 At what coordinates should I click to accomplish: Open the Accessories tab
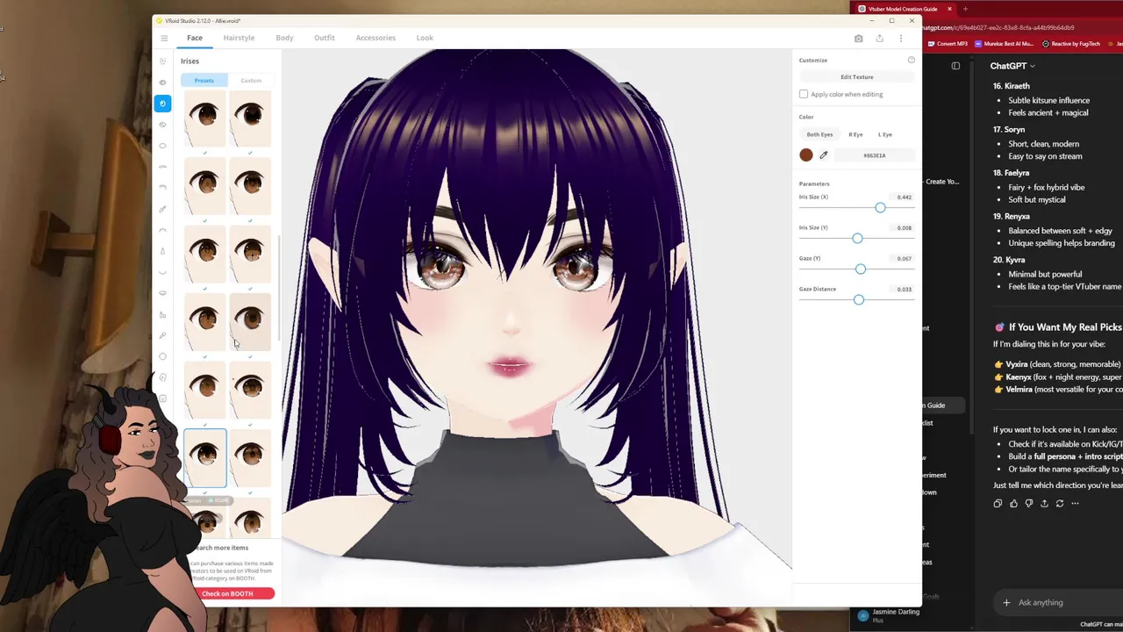[376, 38]
